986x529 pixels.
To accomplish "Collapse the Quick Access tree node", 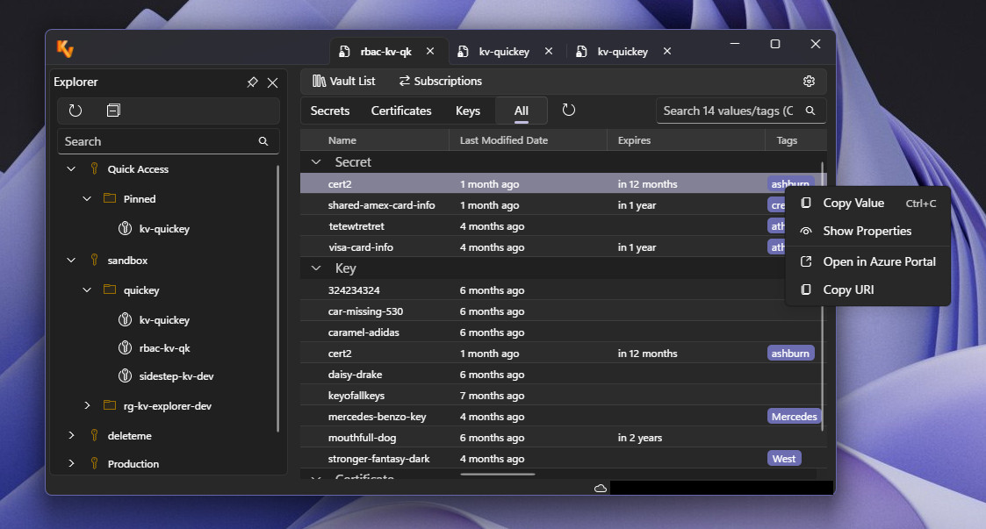I will pyautogui.click(x=71, y=169).
